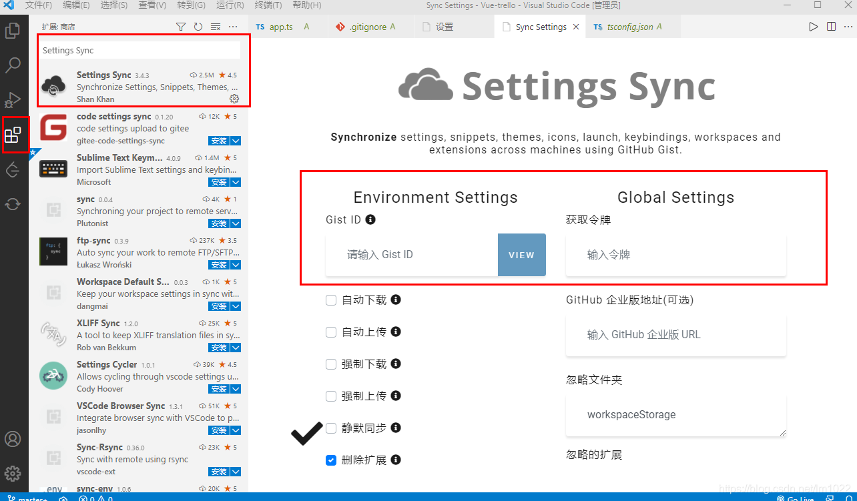The height and width of the screenshot is (501, 857).
Task: Expand install dropdown for code settings sync
Action: click(236, 141)
